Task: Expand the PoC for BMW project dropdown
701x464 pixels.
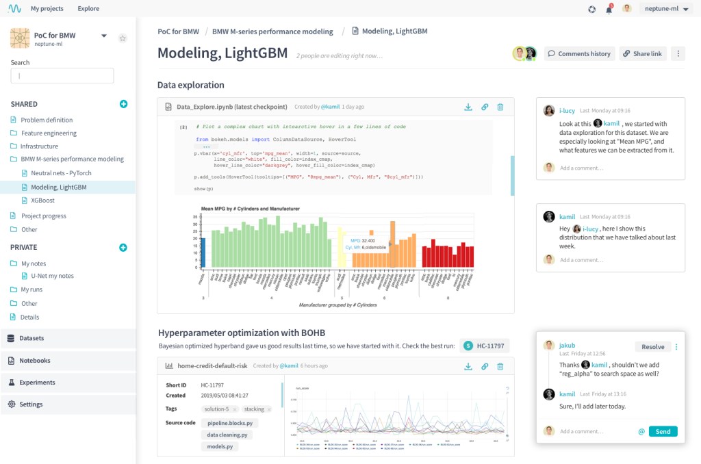Action: pos(104,36)
